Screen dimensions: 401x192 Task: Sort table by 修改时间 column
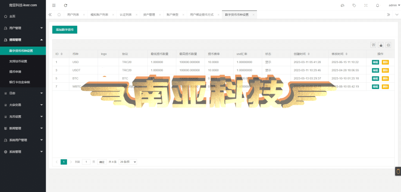(346, 54)
